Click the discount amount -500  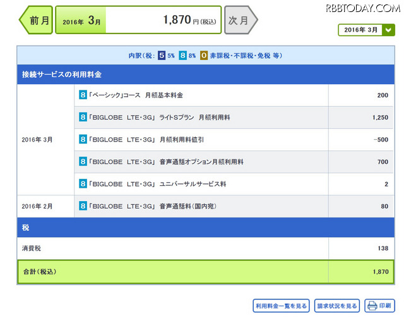381,140
